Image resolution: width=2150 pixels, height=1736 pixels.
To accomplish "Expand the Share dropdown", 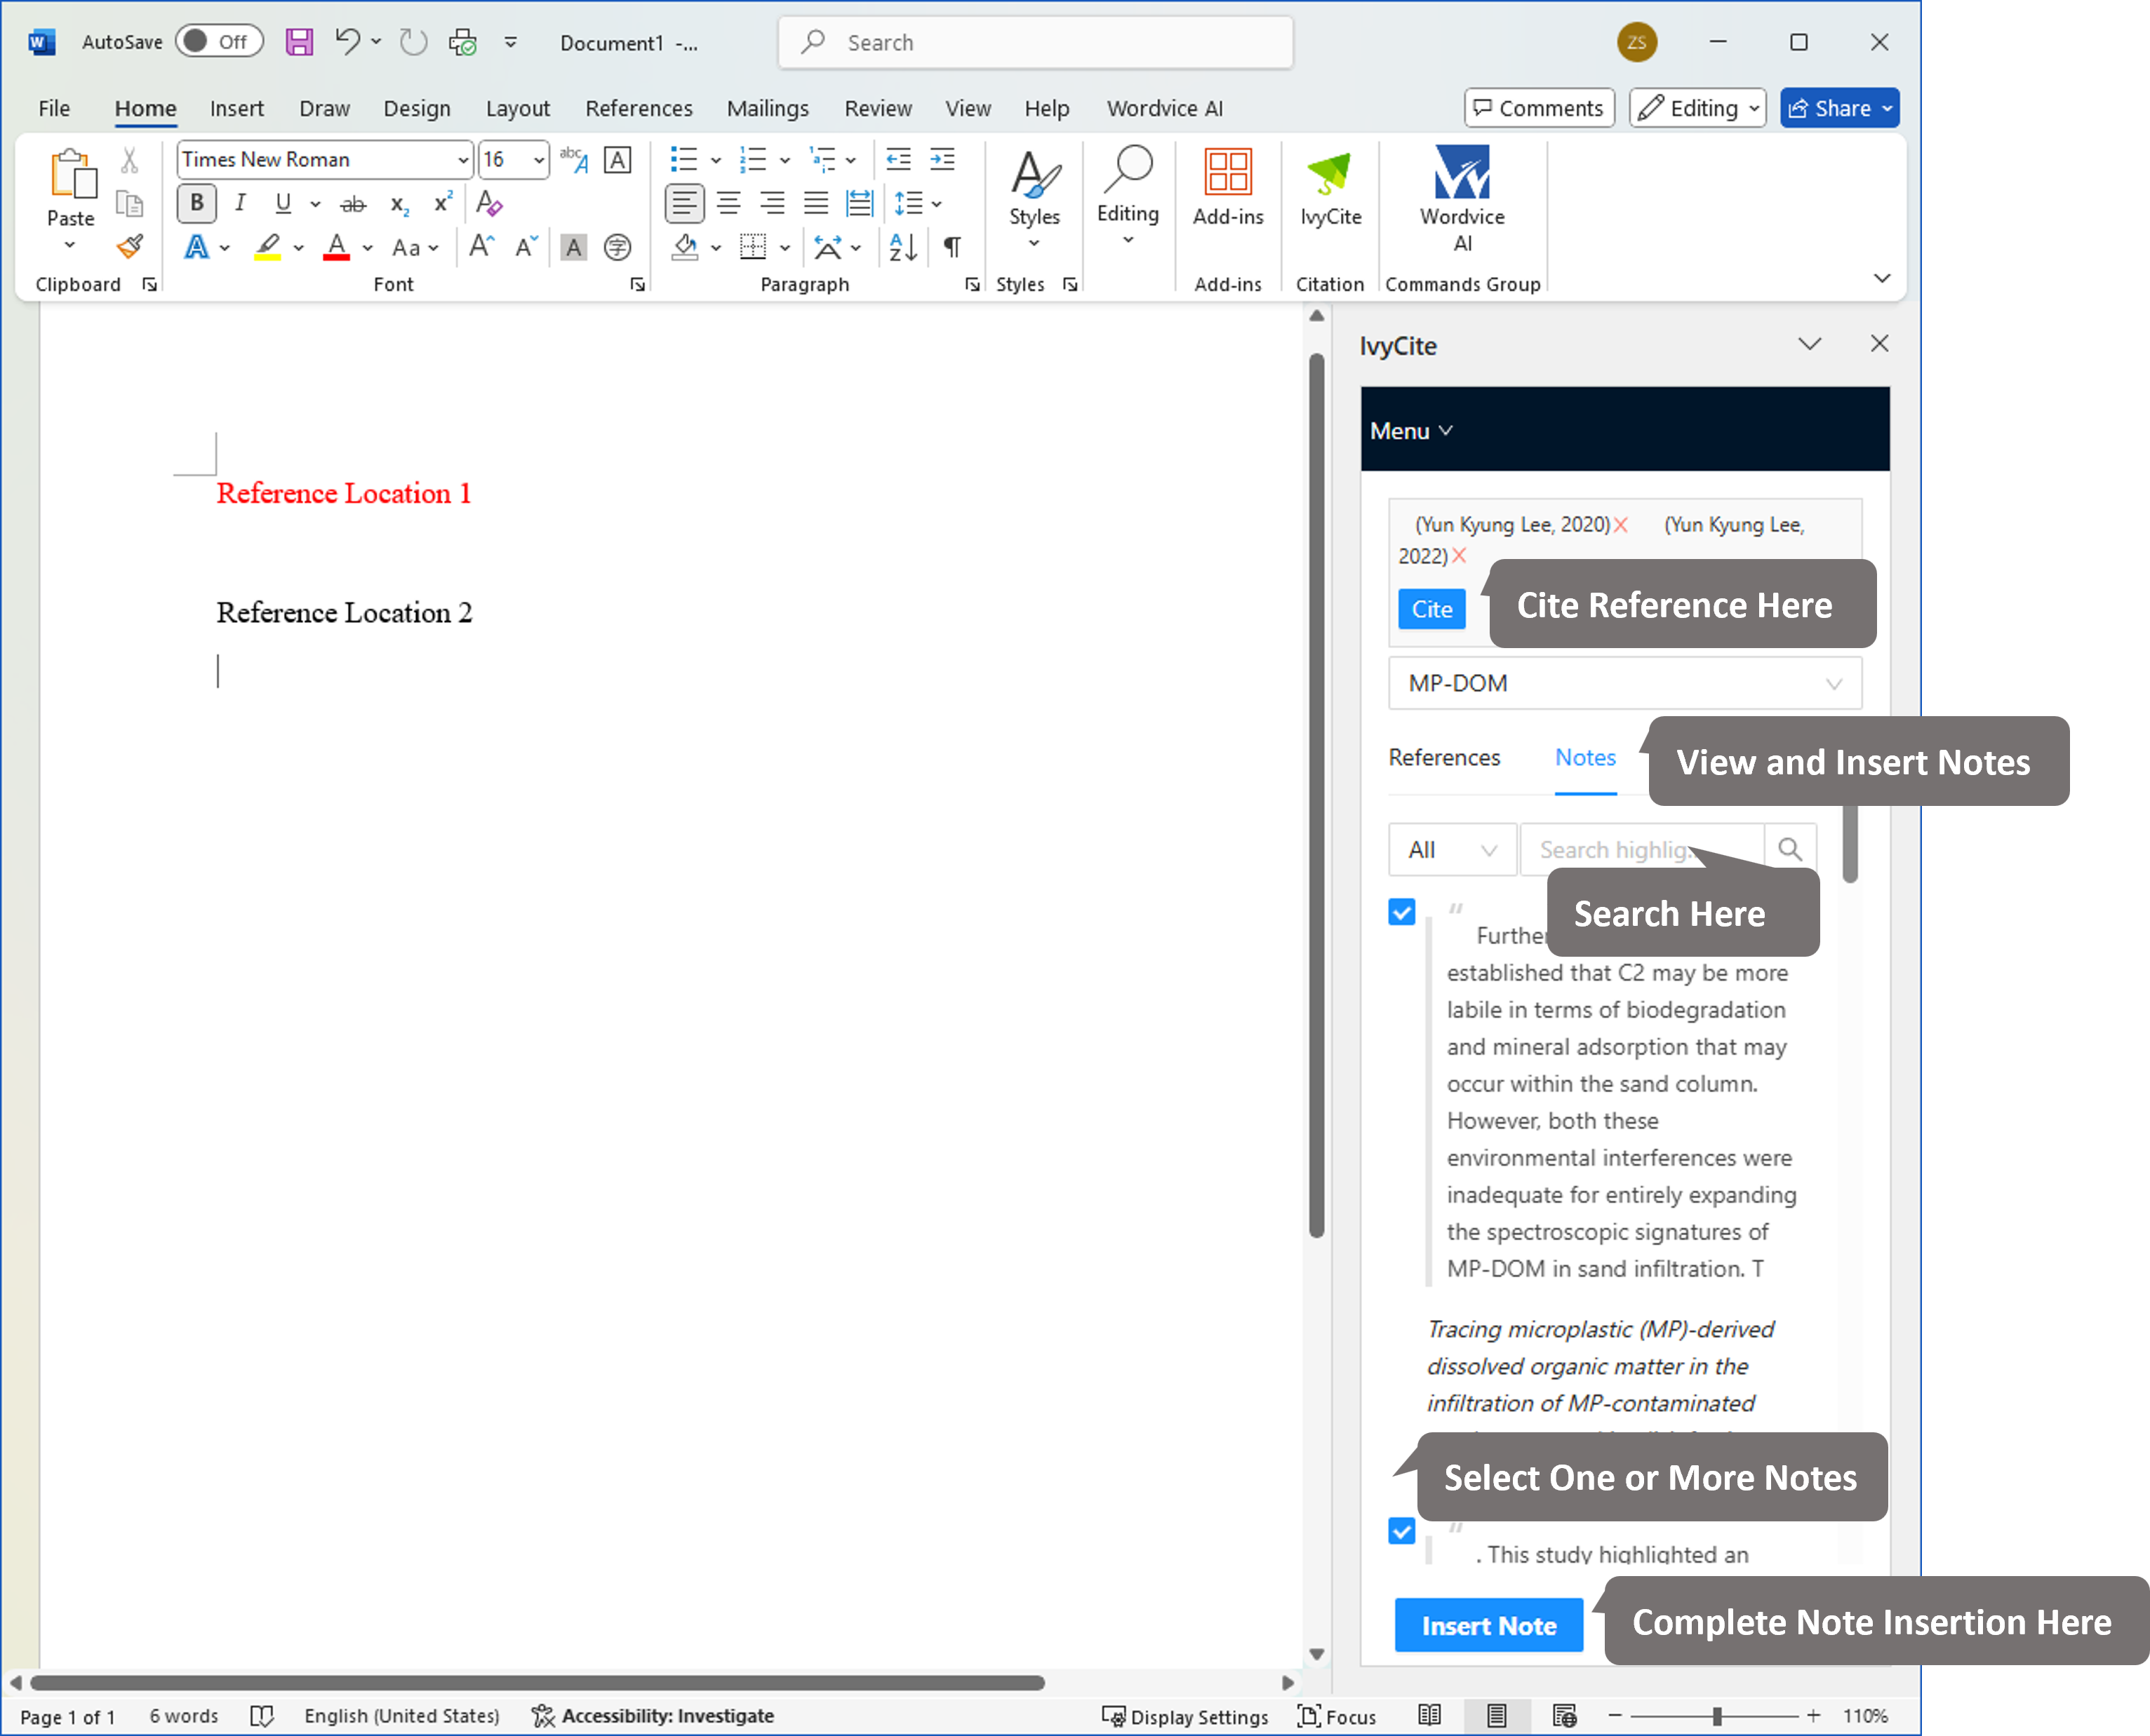I will (x=1886, y=108).
